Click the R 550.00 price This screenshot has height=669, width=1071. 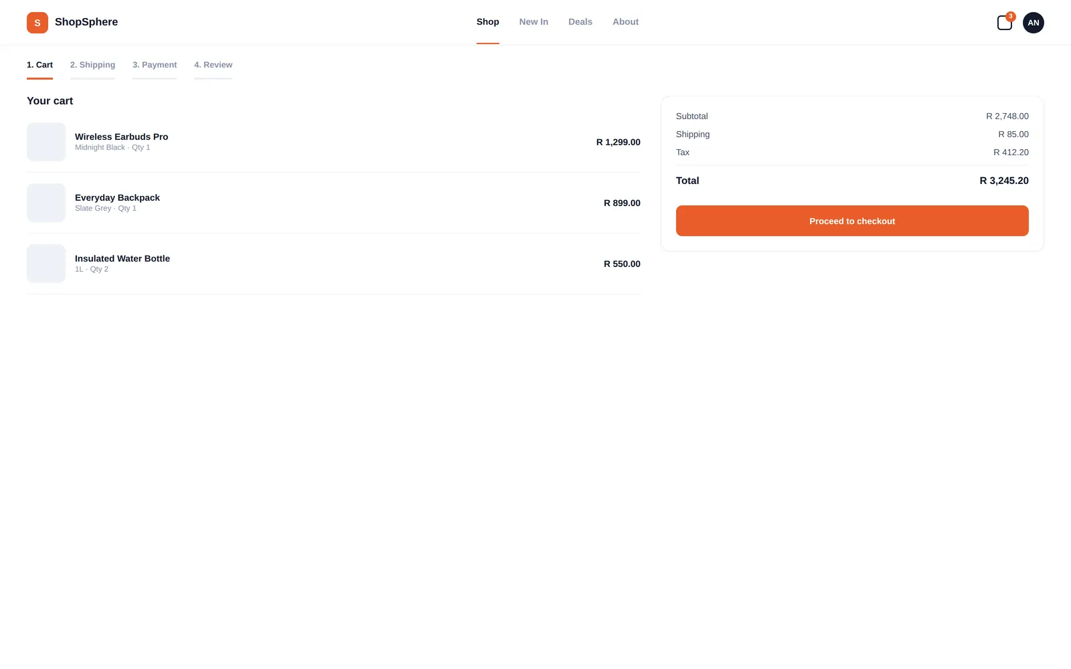pos(622,264)
